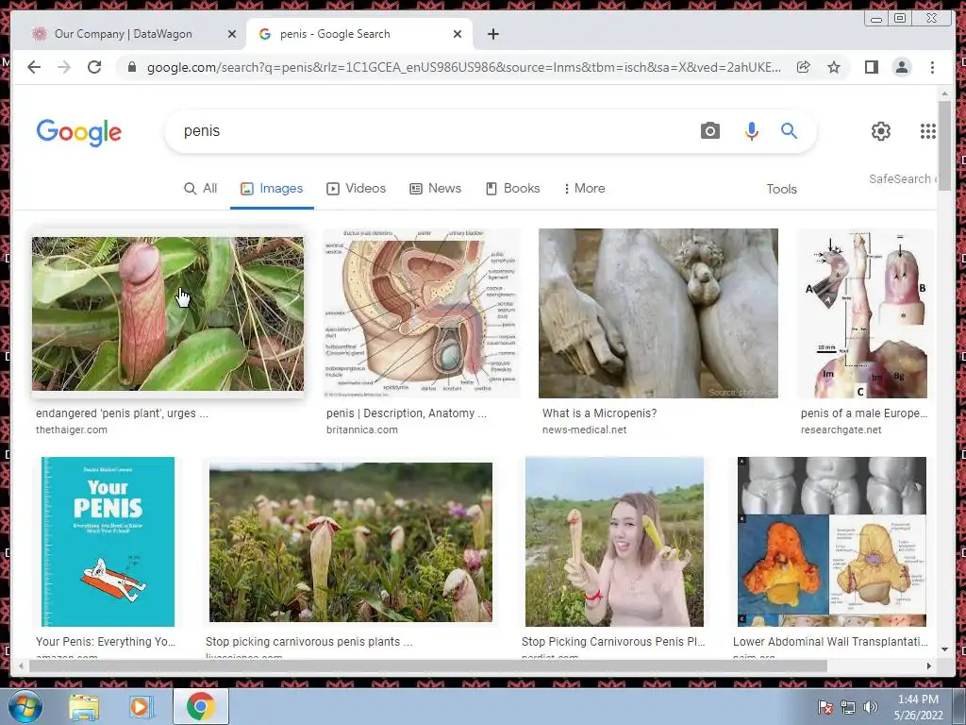Viewport: 966px width, 725px height.
Task: Click the lock icon in address bar
Action: click(x=131, y=67)
